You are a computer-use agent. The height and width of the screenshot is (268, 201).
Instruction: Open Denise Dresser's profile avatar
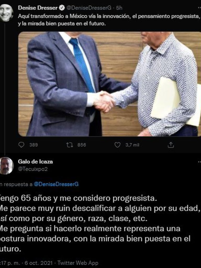(6, 13)
